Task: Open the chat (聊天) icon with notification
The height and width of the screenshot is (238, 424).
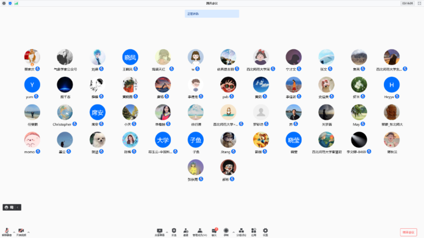Action: point(214,232)
